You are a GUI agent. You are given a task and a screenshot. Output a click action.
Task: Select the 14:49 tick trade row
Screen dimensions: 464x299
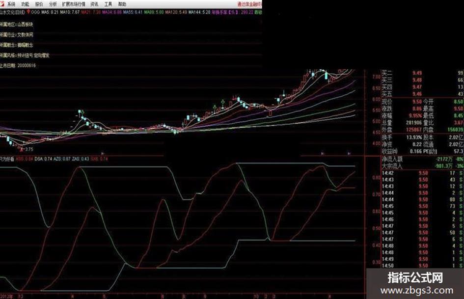click(422, 259)
